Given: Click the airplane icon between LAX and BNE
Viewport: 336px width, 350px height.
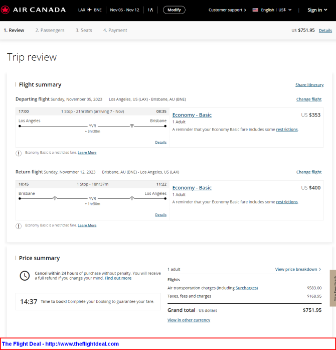Looking at the screenshot, I should (90, 10).
